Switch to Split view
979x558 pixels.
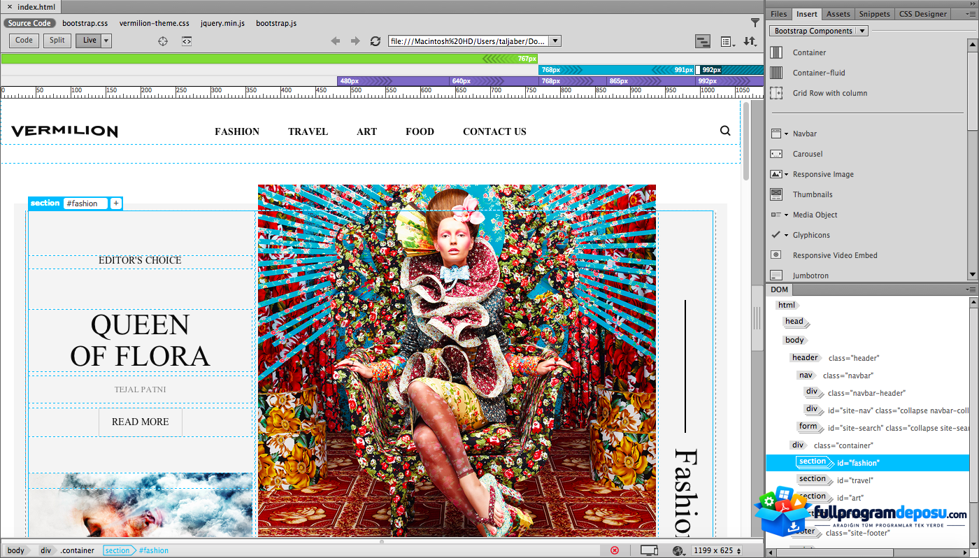(x=57, y=41)
